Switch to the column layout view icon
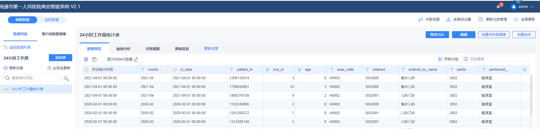The image size is (540, 129). (x=94, y=59)
